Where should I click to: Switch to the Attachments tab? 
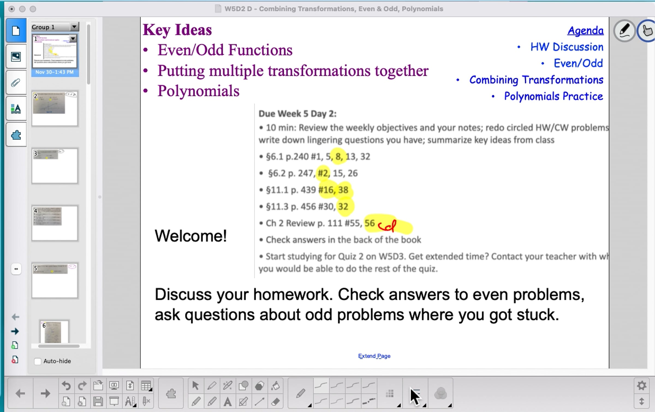pyautogui.click(x=16, y=83)
